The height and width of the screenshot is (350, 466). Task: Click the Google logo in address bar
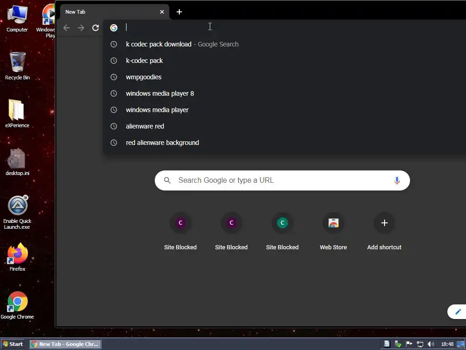point(113,28)
